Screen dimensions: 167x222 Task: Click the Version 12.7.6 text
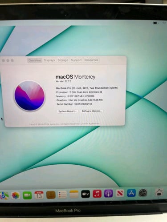[x=64, y=81]
